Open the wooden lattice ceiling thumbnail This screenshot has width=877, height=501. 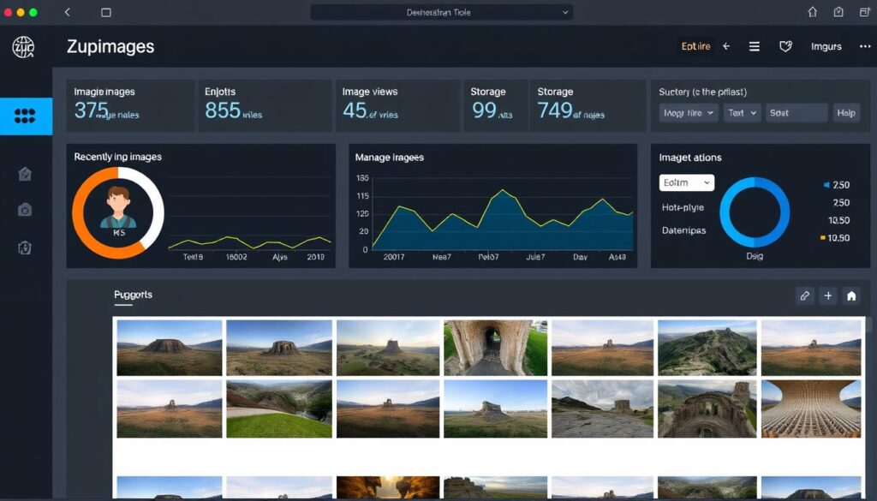[x=811, y=409]
